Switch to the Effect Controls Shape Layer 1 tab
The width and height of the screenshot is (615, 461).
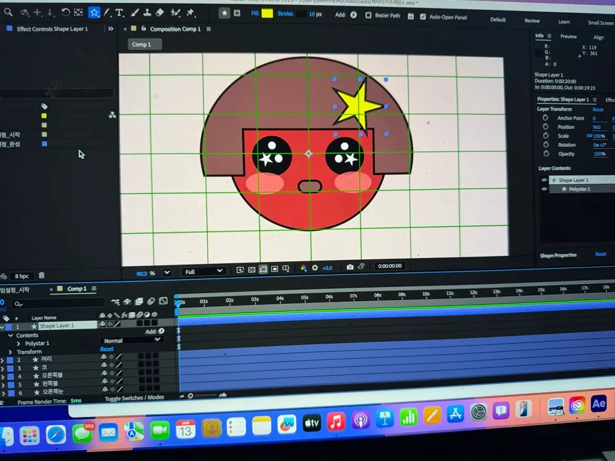coord(52,29)
